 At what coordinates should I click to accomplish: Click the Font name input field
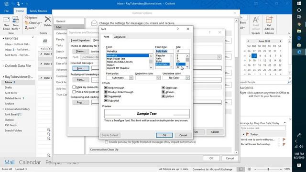pyautogui.click(x=130, y=51)
